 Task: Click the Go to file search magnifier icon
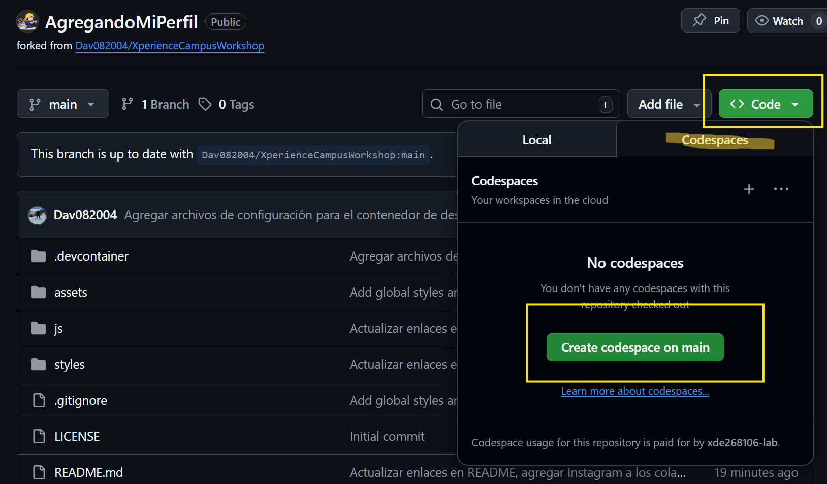point(436,104)
